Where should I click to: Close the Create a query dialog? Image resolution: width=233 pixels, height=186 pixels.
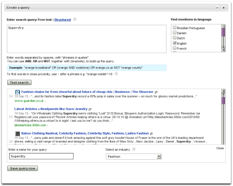click(223, 8)
